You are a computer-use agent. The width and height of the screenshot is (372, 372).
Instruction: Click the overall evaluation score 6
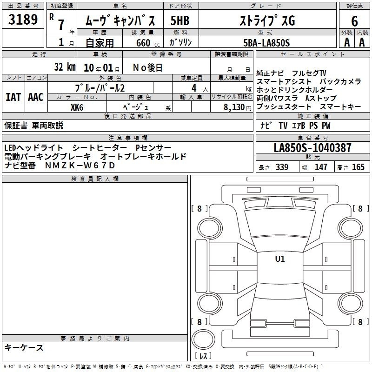354,20
